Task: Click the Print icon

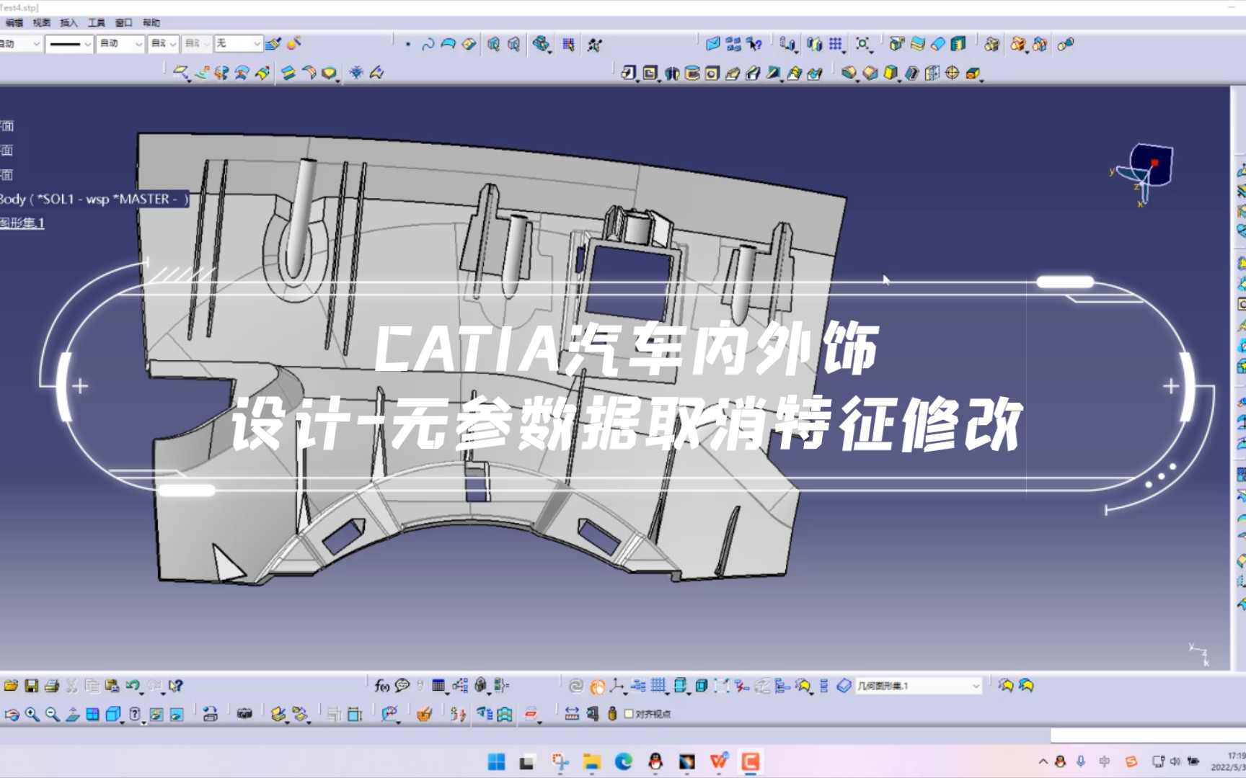Action: 51,686
